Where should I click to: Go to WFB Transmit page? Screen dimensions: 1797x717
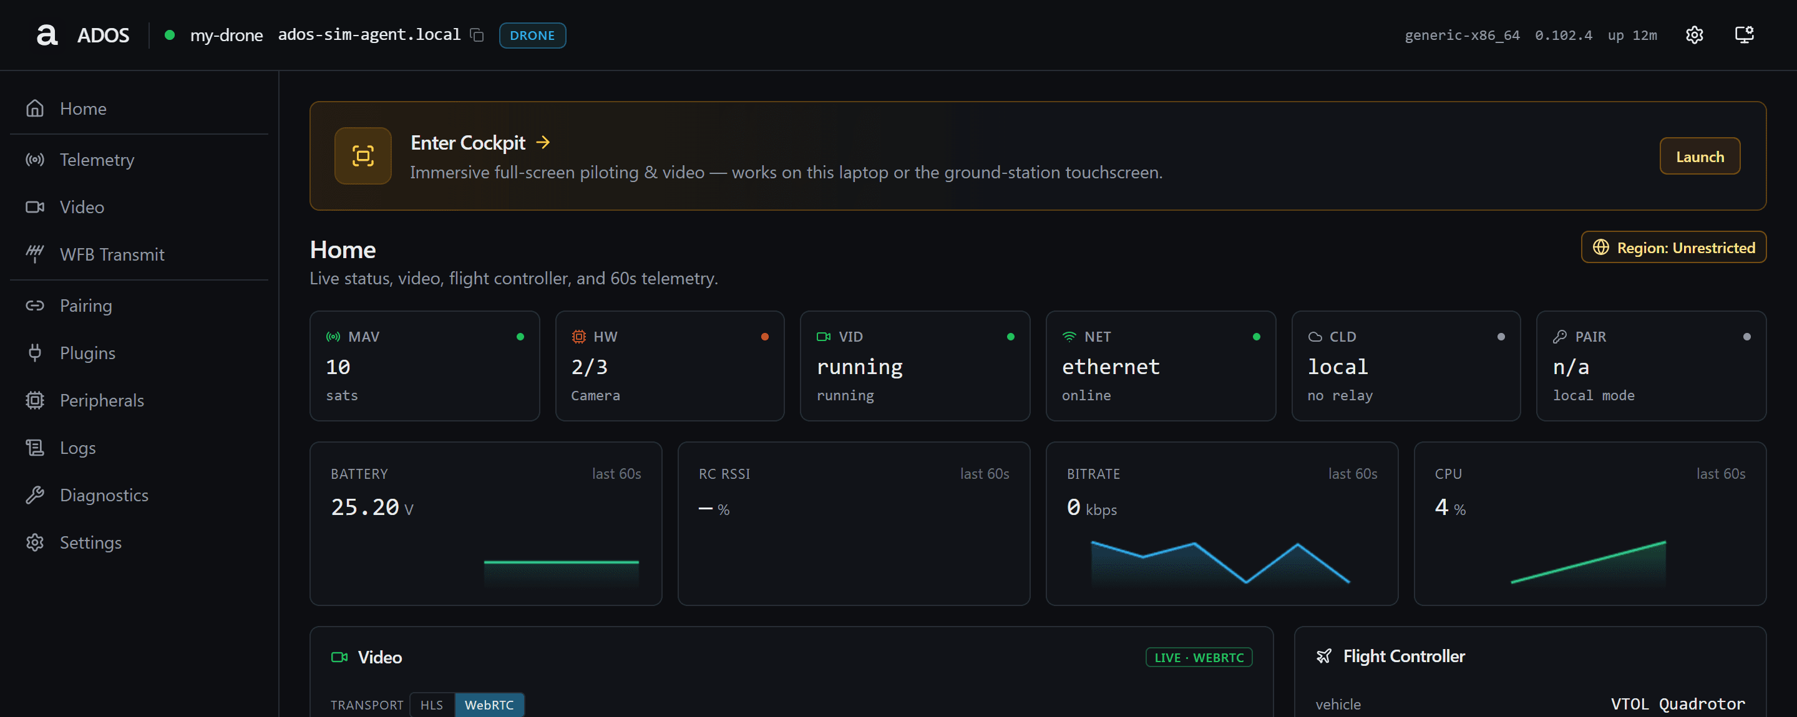(139, 254)
